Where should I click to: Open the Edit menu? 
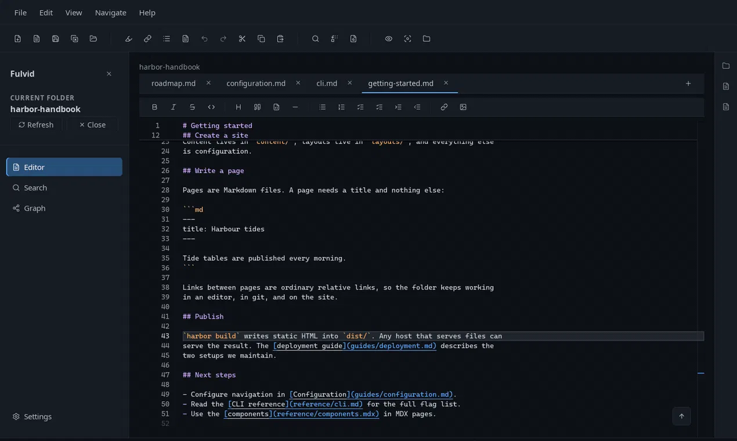point(46,13)
